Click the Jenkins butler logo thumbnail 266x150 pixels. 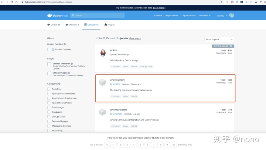click(x=103, y=53)
